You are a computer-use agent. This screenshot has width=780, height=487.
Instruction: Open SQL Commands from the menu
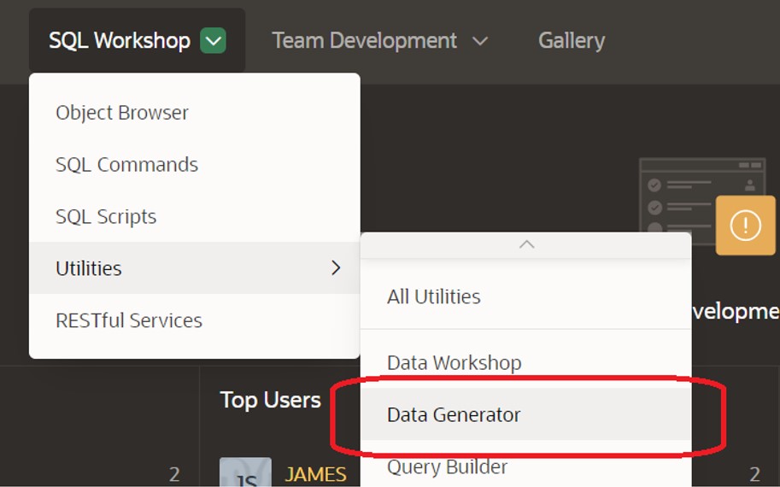click(x=126, y=165)
